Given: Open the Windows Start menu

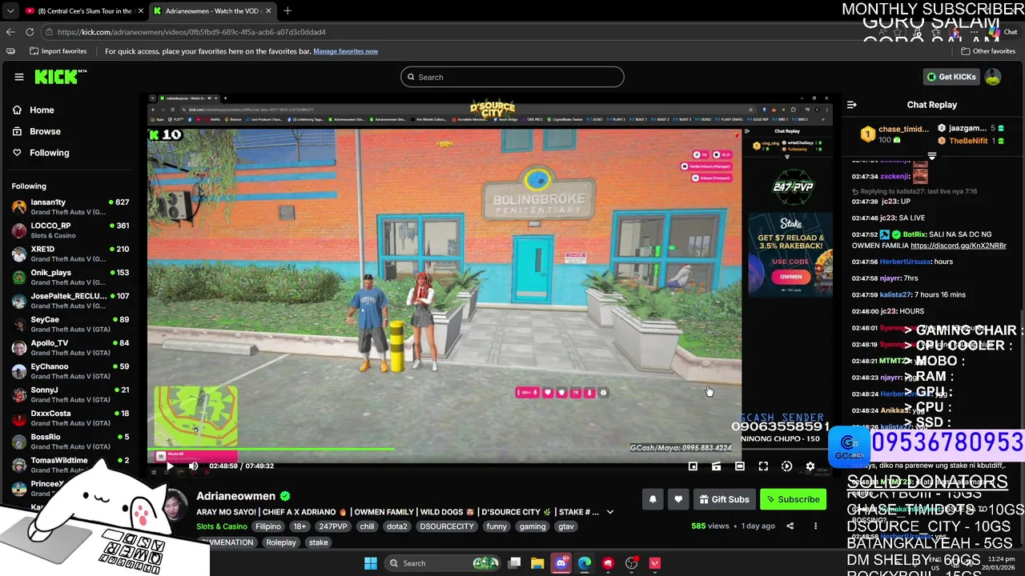Looking at the screenshot, I should click(x=370, y=563).
